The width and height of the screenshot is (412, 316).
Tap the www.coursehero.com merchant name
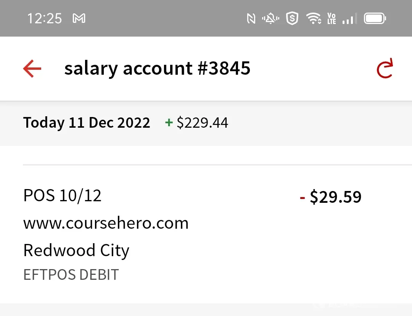[106, 223]
